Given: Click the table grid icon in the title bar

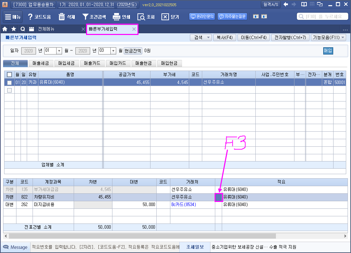Looking at the screenshot, I should (x=312, y=4).
